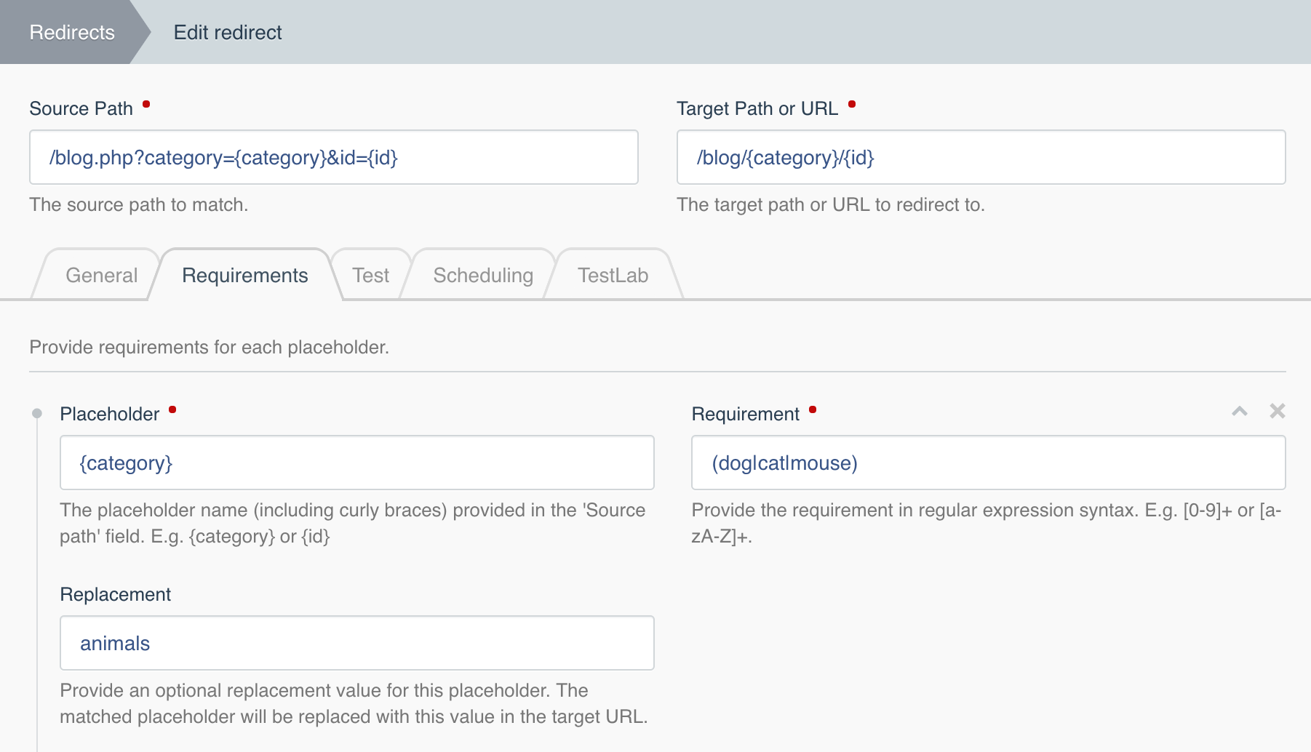1311x752 pixels.
Task: Click the Requirement field label
Action: coord(745,415)
